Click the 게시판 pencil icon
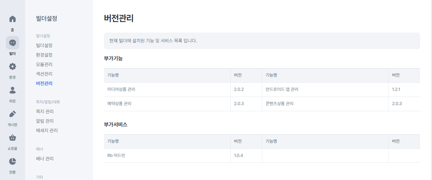The image size is (432, 180). [x=13, y=114]
